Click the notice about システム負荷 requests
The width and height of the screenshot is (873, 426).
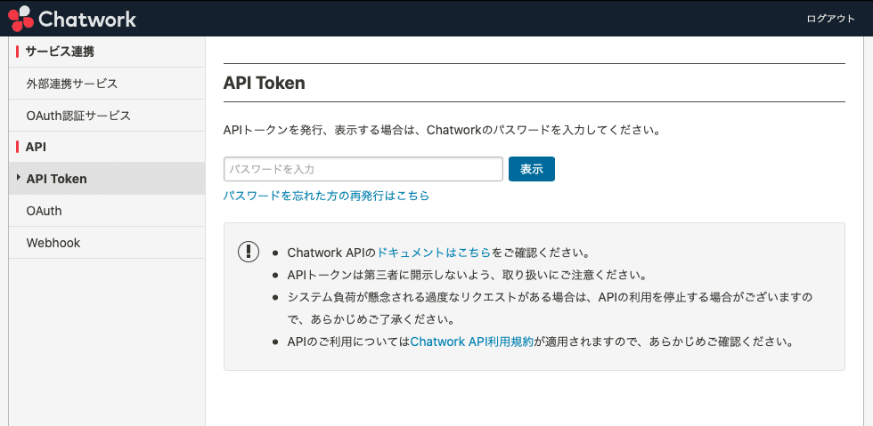(x=550, y=297)
